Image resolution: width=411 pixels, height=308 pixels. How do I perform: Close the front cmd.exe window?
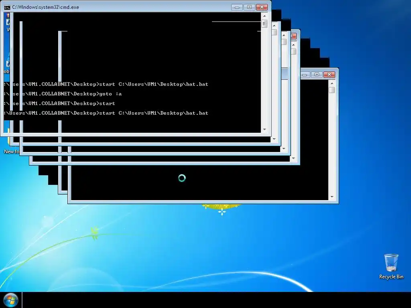(x=262, y=7)
